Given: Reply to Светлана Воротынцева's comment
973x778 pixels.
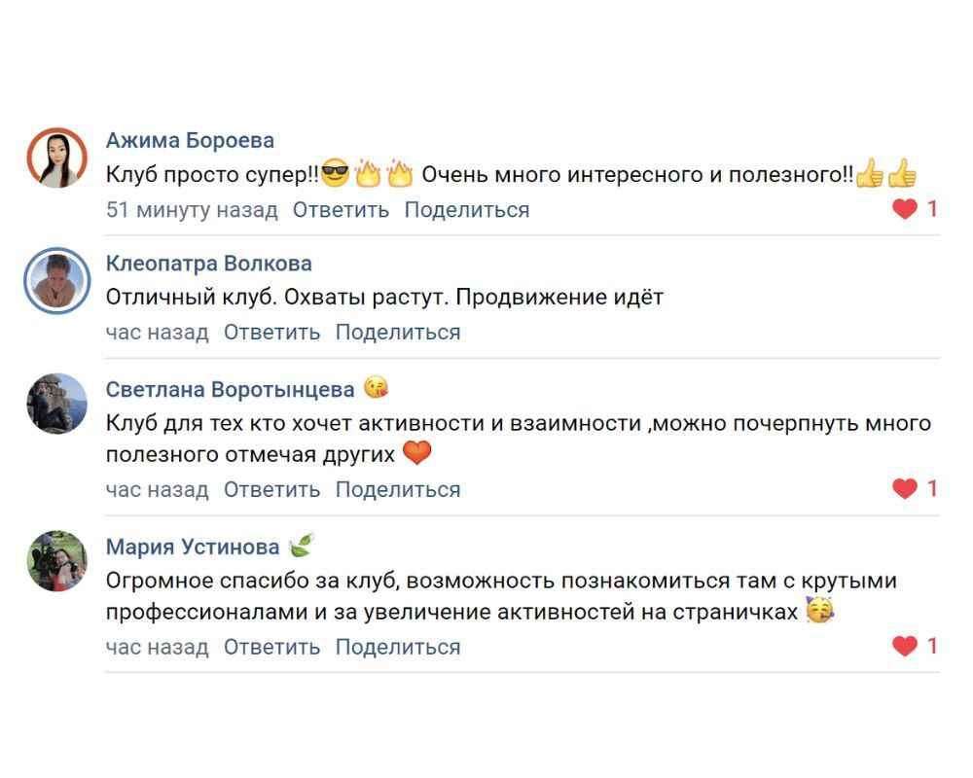Looking at the screenshot, I should [x=271, y=489].
